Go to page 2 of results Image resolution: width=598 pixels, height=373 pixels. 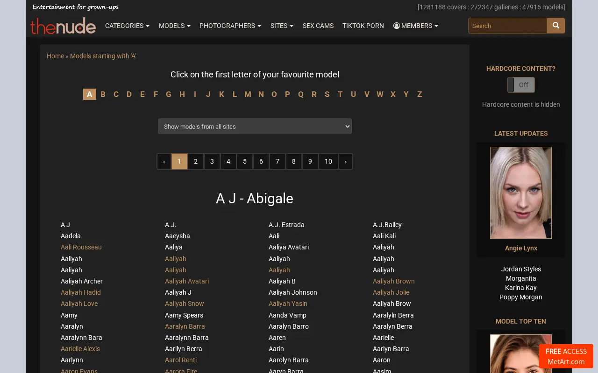pos(196,161)
